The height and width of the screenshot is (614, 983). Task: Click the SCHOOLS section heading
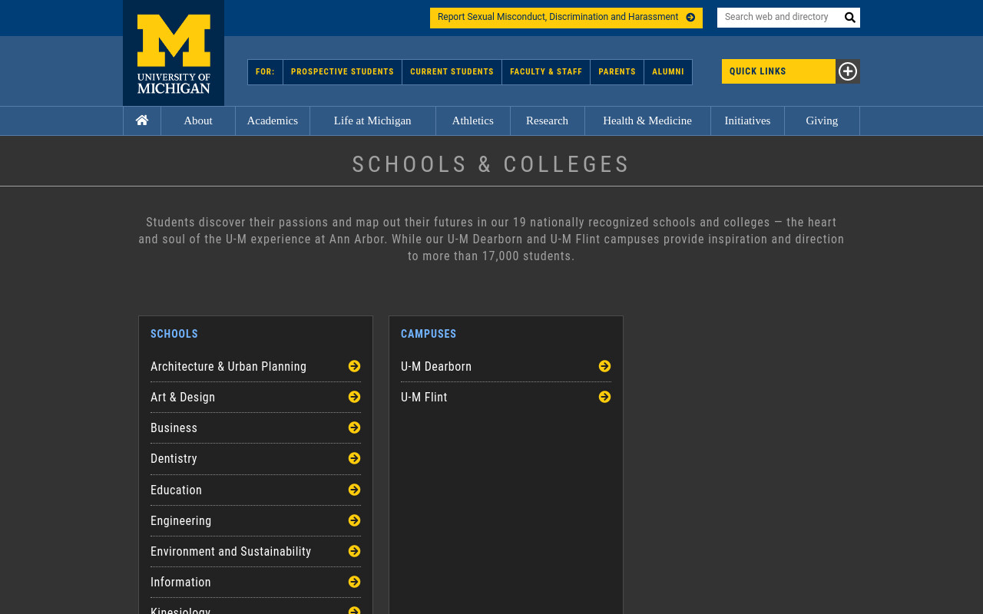pos(174,334)
